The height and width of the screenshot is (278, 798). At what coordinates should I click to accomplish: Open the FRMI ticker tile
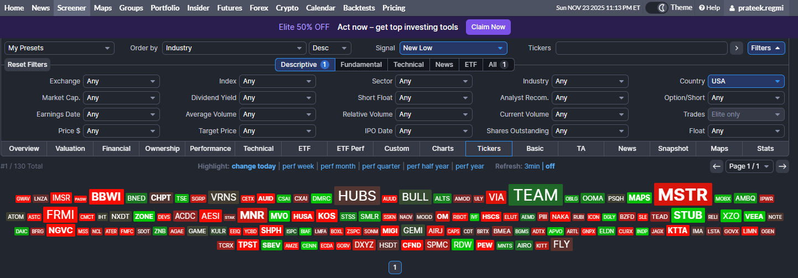(59, 214)
